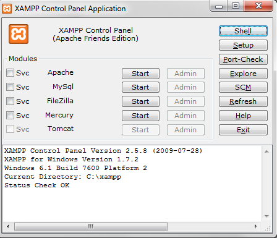Open Apache Admin

185,74
